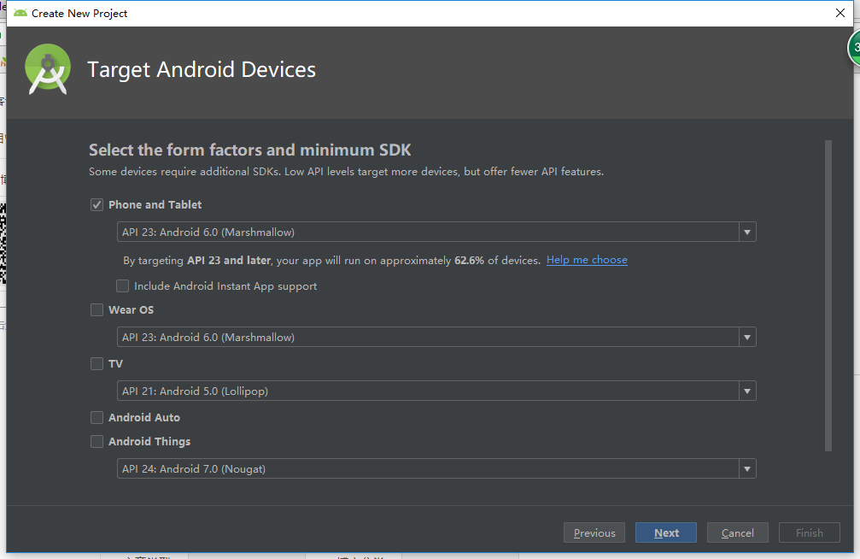Screen dimensions: 860x559
Task: Tick the Android Auto checkbox
Action: coord(97,417)
